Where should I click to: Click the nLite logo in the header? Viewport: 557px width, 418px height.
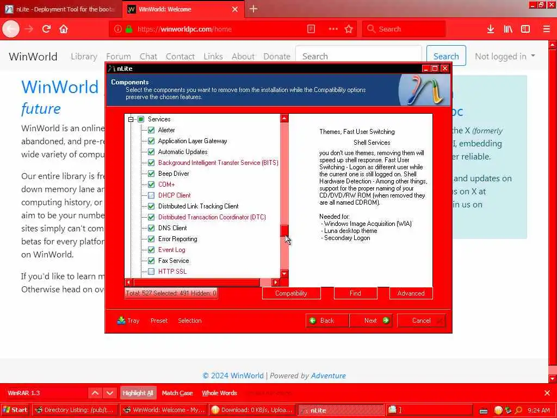pos(424,90)
